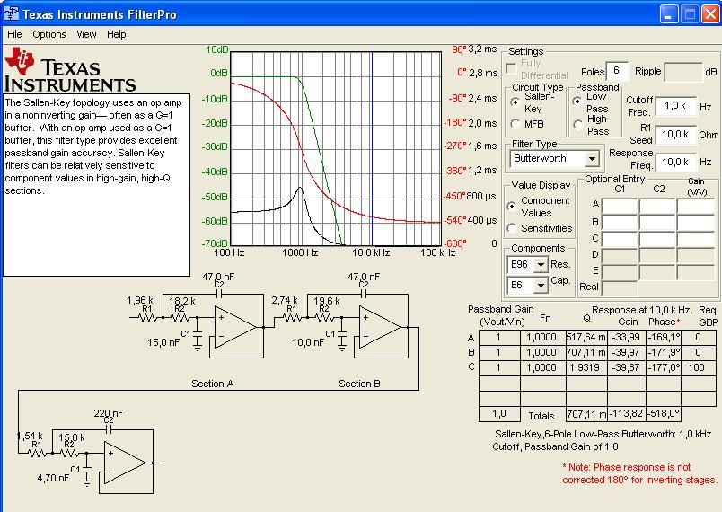Click the Poles input field

(x=617, y=71)
